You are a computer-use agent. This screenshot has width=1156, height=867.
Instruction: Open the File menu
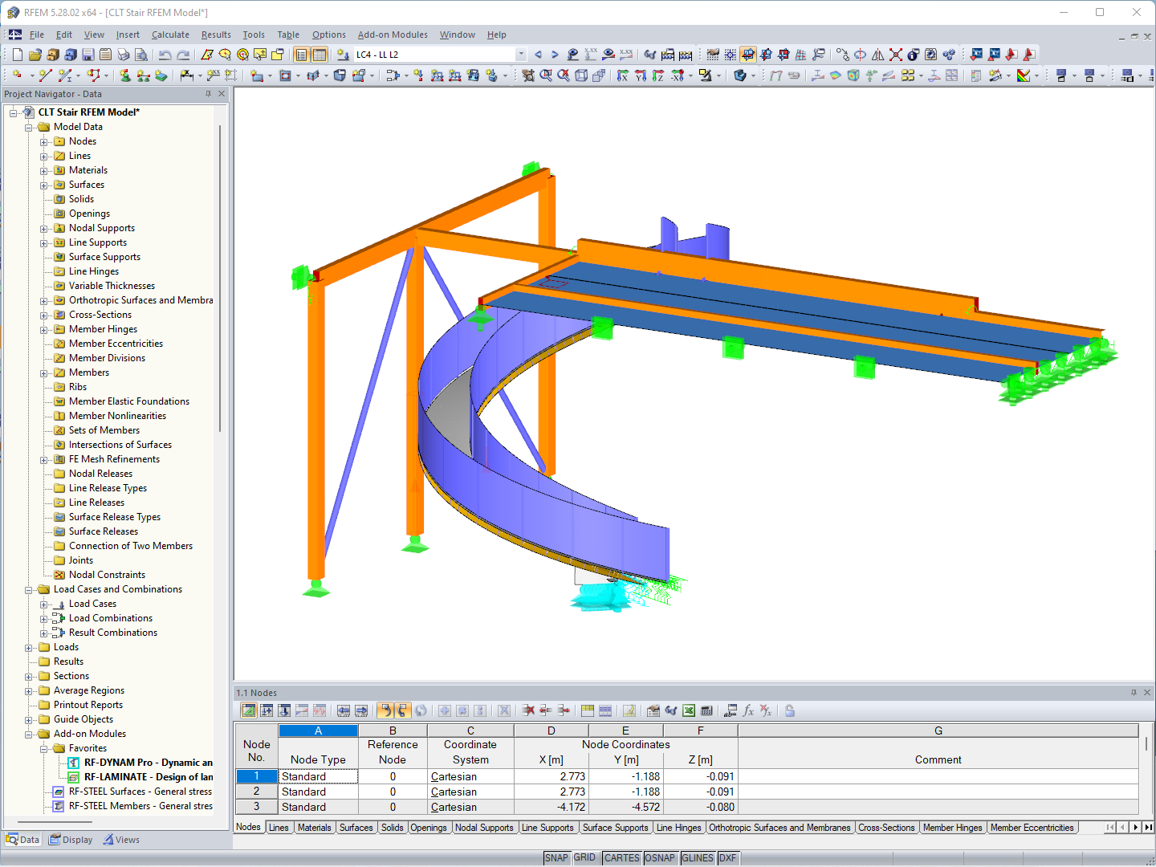[x=37, y=35]
